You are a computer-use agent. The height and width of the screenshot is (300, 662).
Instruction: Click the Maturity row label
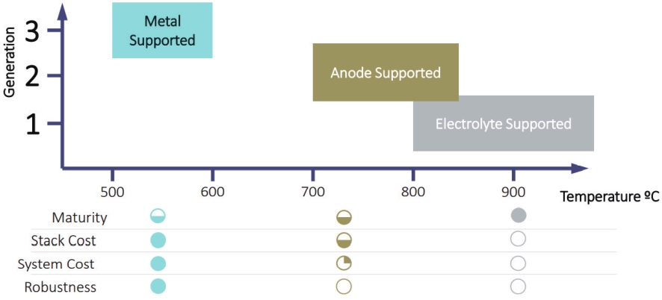coord(79,218)
